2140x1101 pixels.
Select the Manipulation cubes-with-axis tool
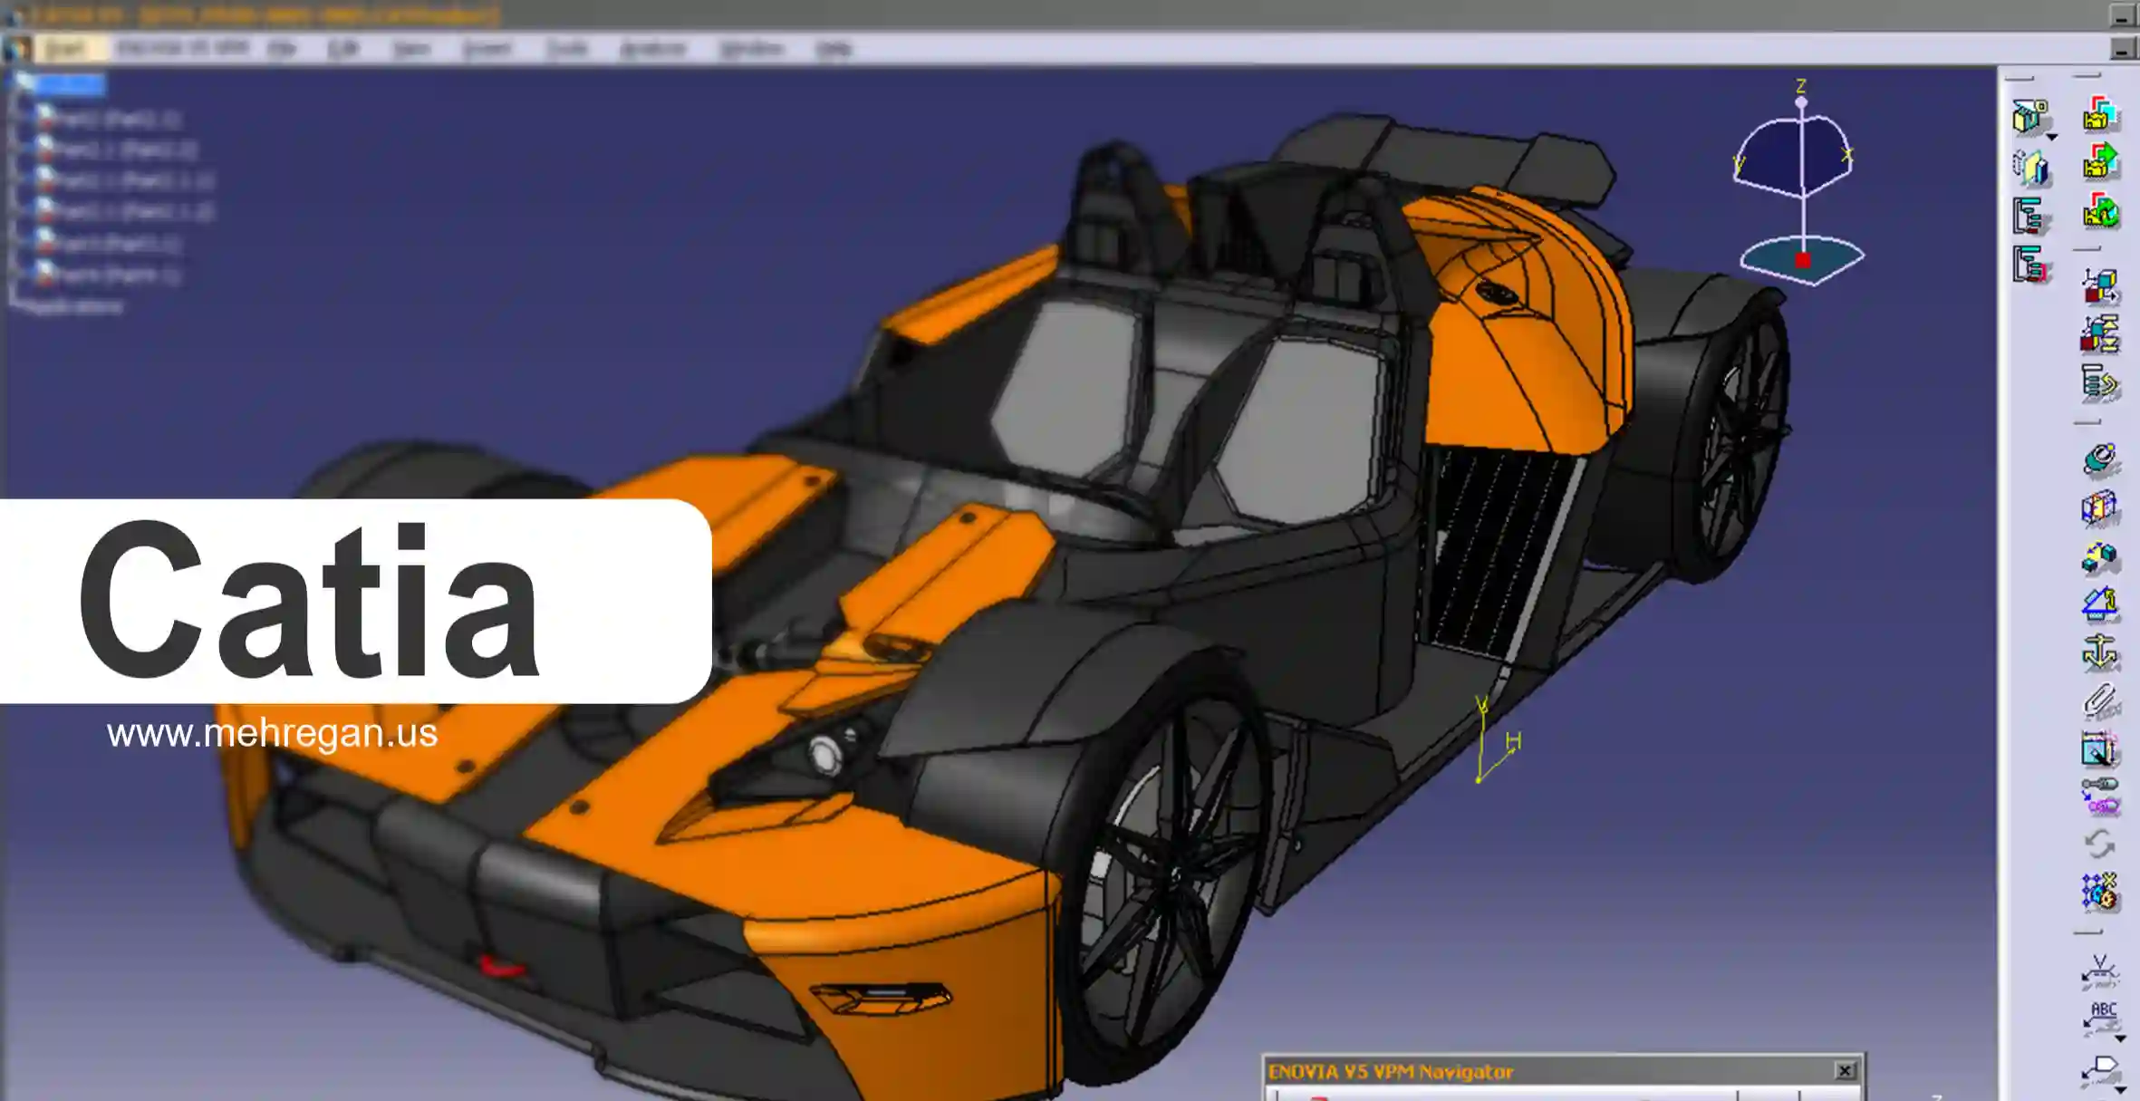tap(2100, 286)
